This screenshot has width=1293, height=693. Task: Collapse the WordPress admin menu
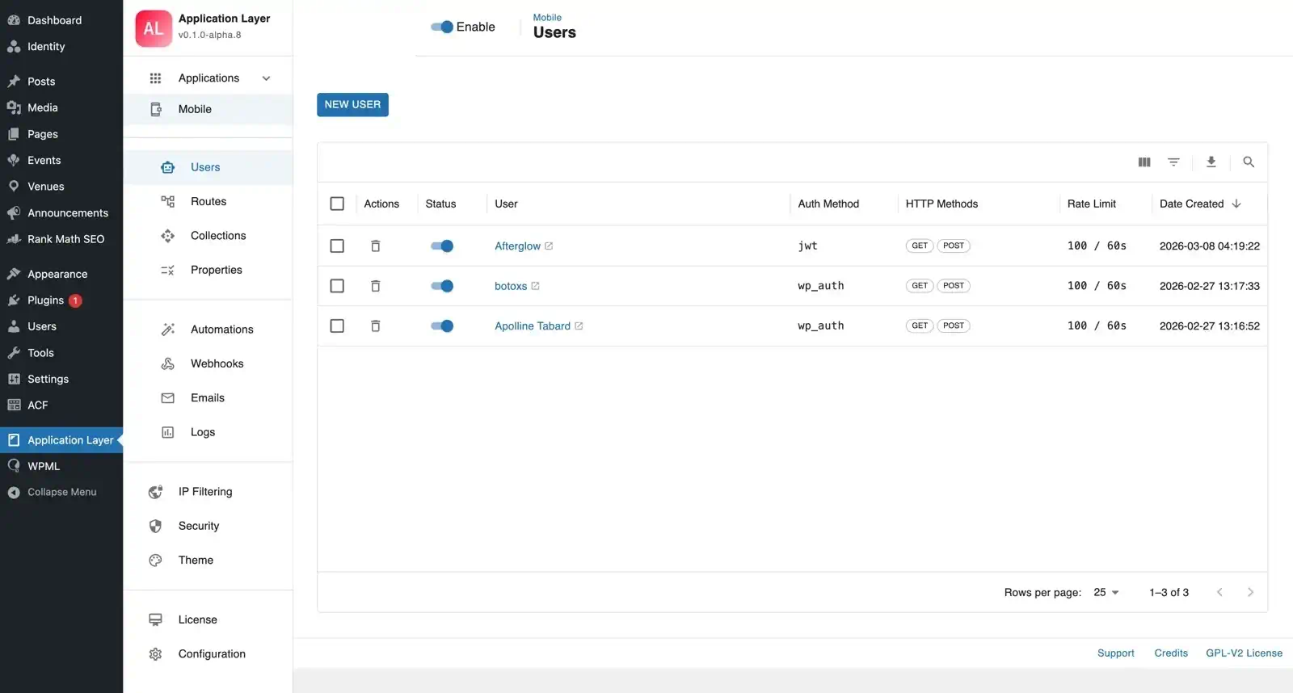[61, 492]
